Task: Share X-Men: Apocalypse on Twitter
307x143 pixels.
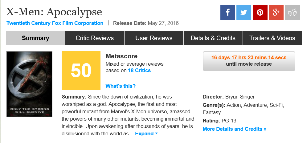Action: click(244, 13)
